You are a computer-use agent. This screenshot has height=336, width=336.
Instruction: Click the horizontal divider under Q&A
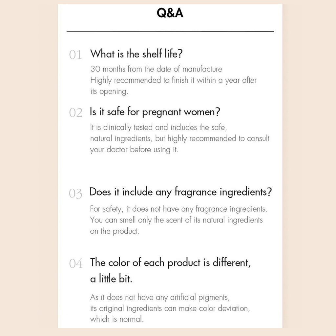[170, 31]
